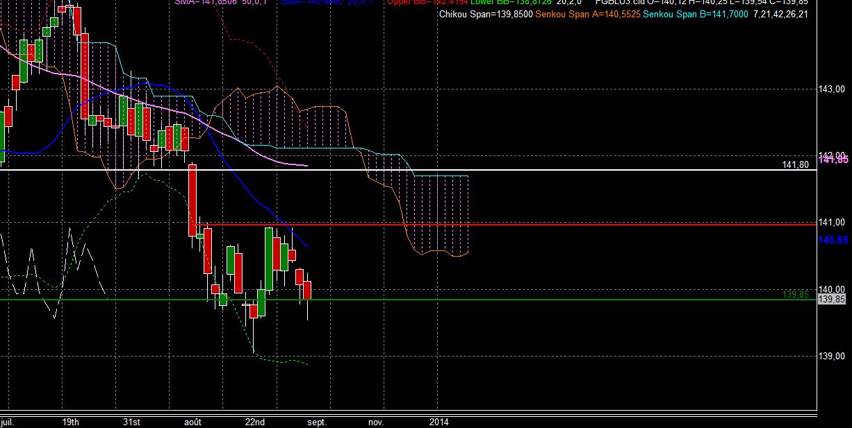Click the Chikou Span=139,8500 indicator label

[486, 14]
